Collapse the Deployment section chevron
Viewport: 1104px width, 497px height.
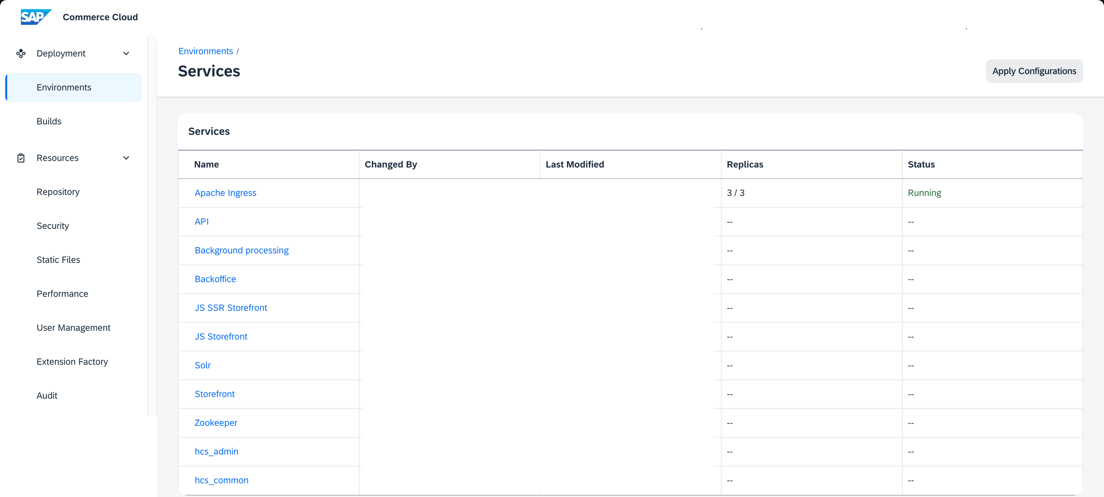126,54
